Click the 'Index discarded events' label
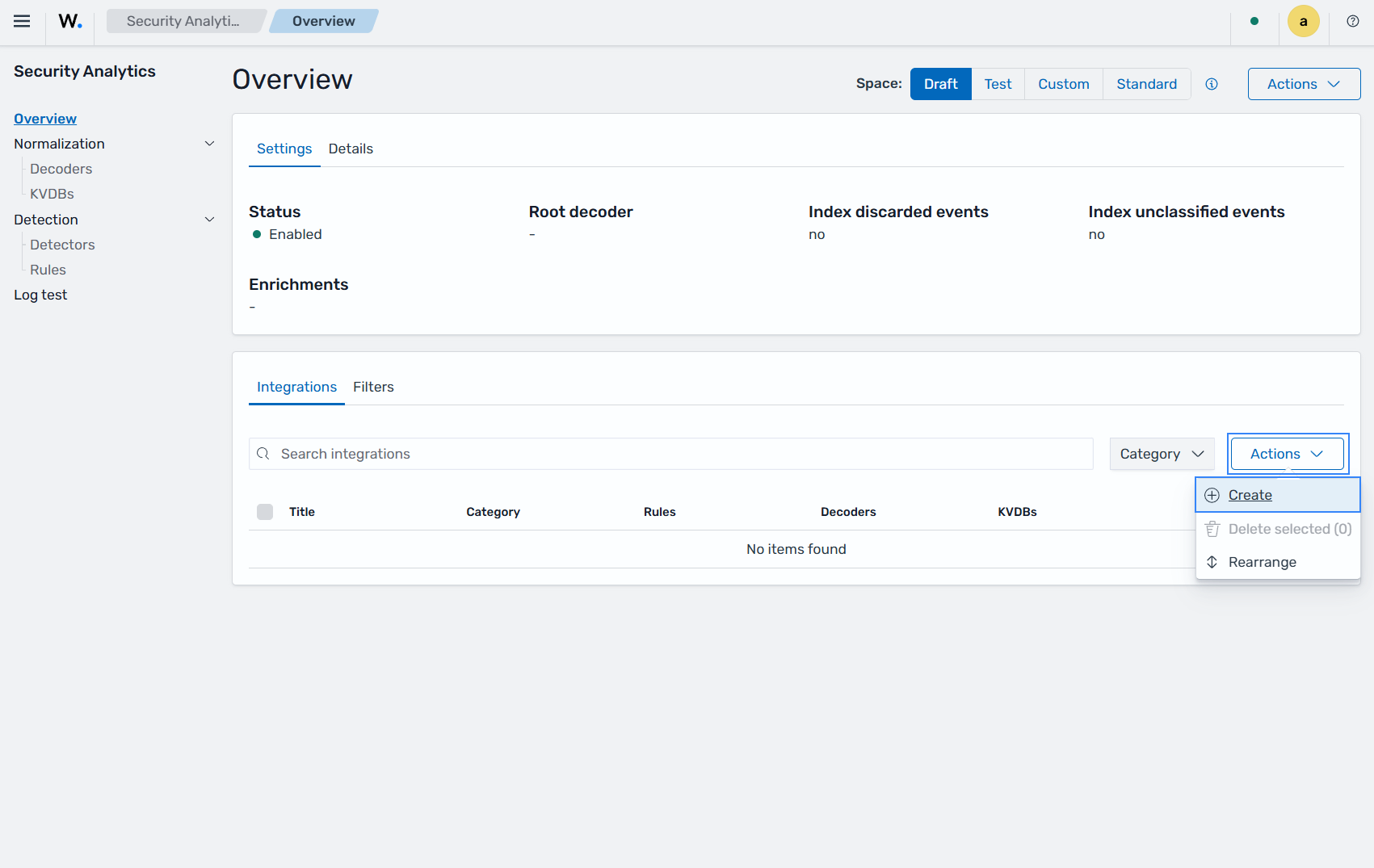This screenshot has height=868, width=1374. pyautogui.click(x=898, y=212)
